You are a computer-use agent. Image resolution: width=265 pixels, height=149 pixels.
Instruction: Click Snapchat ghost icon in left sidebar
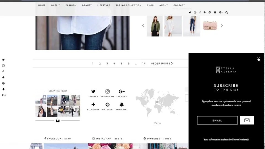pos(3,89)
